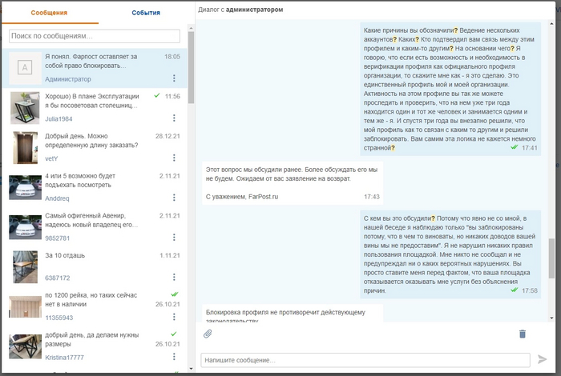Click the Напишите сообщение input box
Screen dimensions: 561x376
coord(365,360)
